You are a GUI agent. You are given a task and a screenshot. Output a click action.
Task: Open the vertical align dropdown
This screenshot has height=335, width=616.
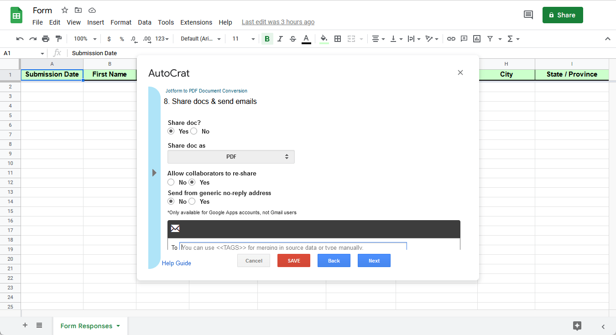coord(396,39)
